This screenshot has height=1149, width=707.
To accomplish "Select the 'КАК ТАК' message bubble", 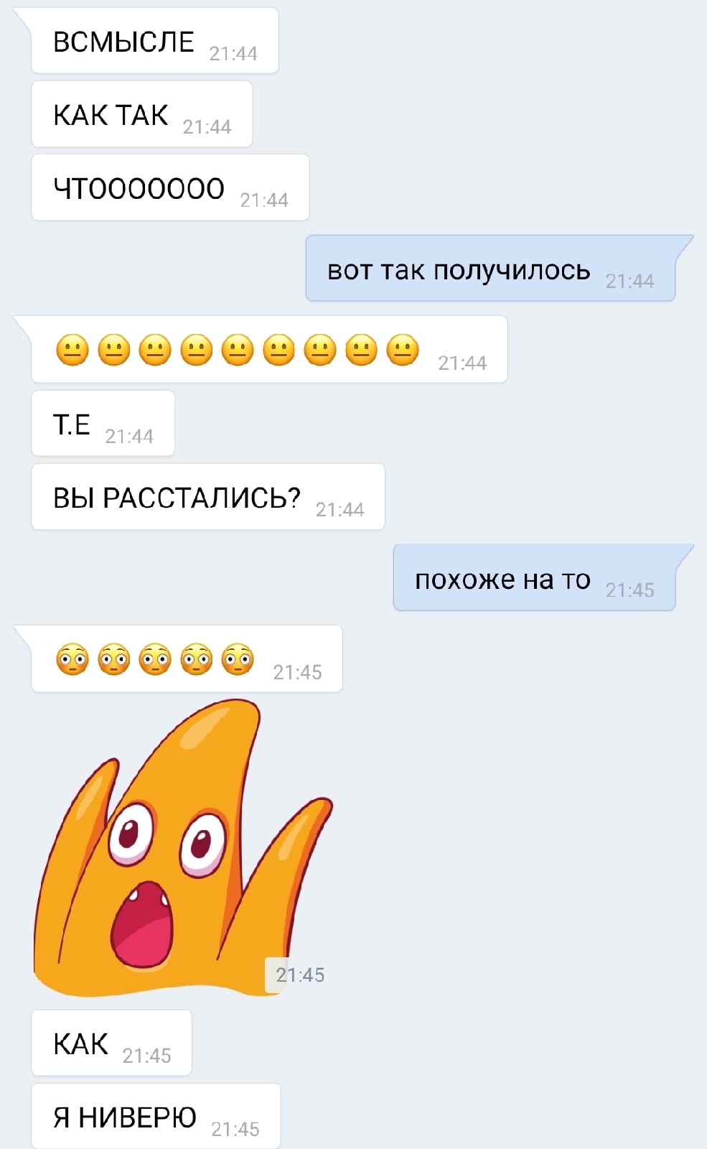I will [141, 114].
